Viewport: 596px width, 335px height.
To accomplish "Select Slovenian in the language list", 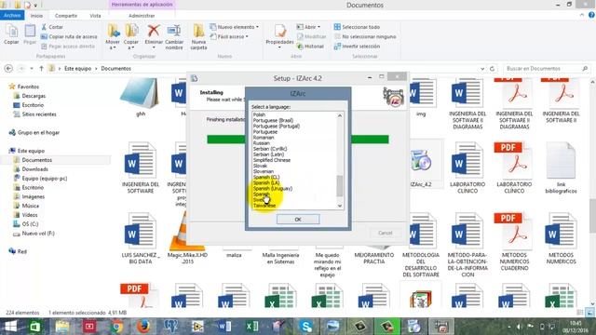I will pyautogui.click(x=264, y=171).
